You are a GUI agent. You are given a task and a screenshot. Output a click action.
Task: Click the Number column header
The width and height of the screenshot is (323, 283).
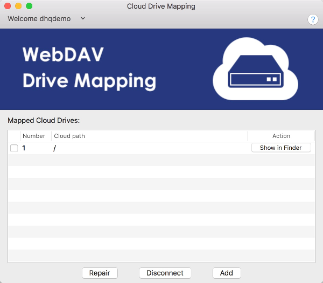point(36,136)
